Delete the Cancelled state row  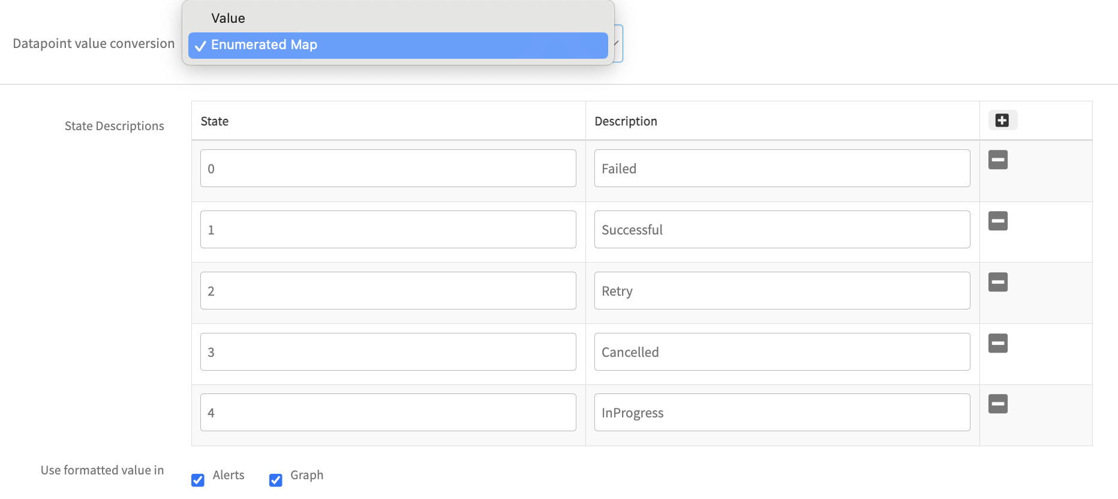tap(997, 344)
